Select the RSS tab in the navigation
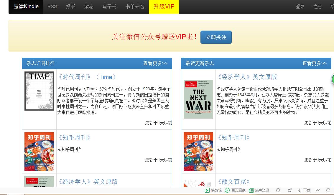Image resolution: width=334 pixels, height=195 pixels. tap(52, 6)
